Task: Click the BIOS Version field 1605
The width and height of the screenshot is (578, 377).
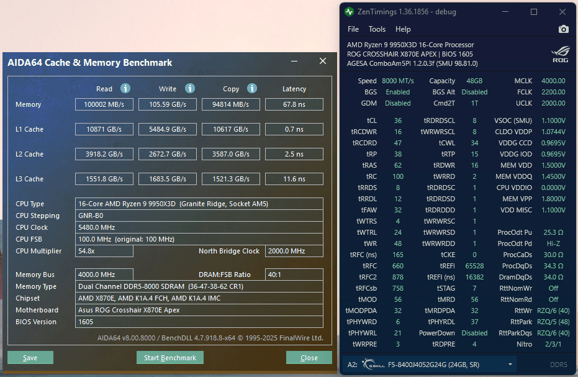Action: 199,322
